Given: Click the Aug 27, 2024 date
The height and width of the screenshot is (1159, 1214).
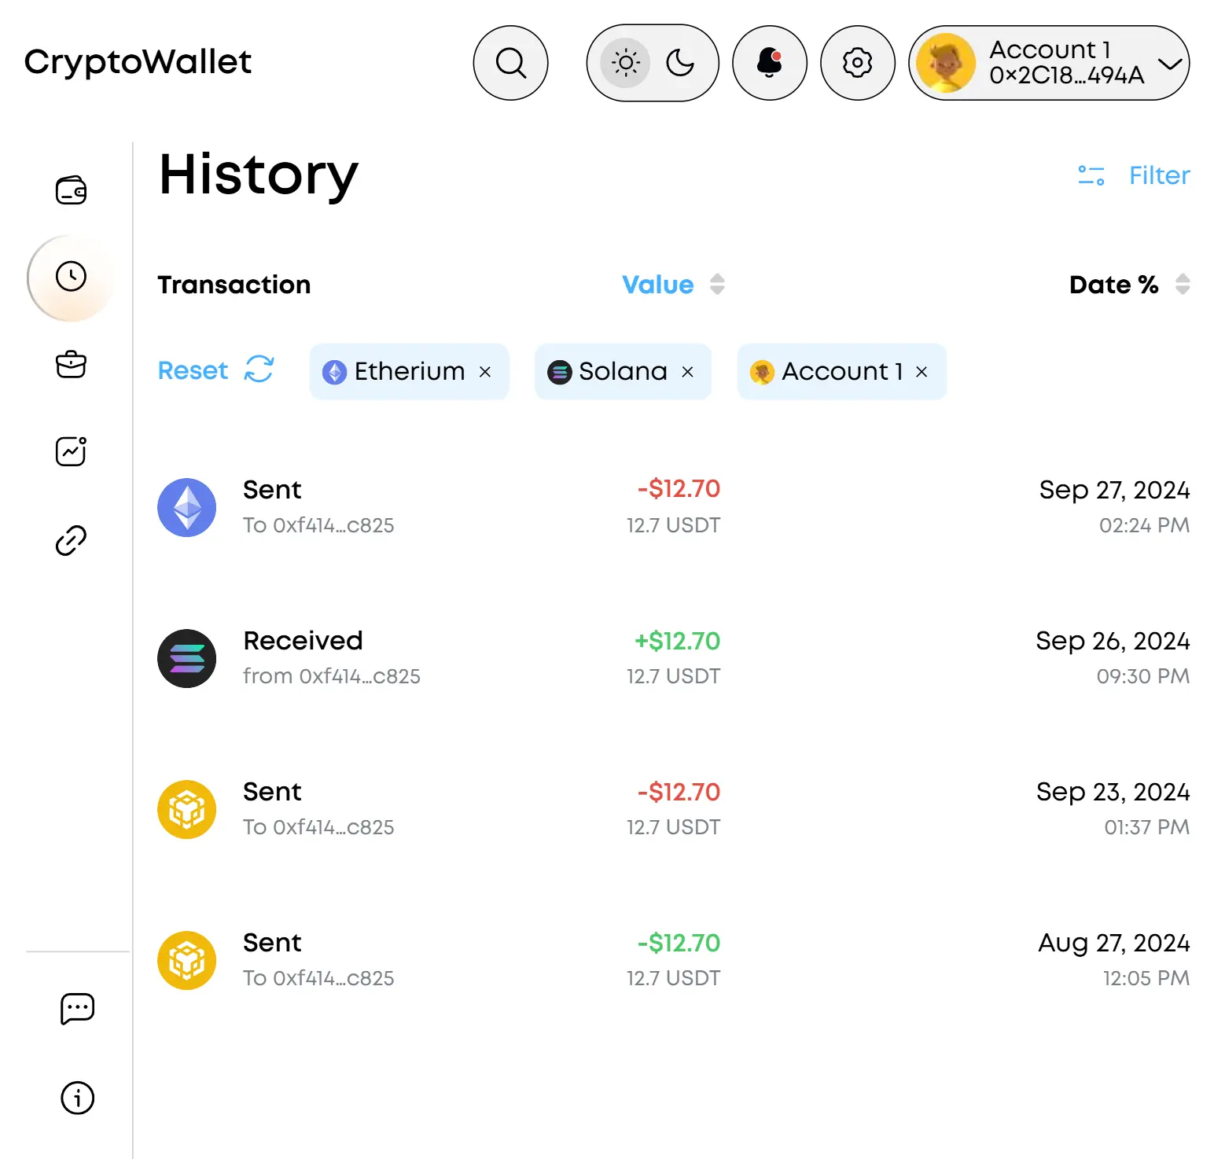Looking at the screenshot, I should pyautogui.click(x=1114, y=943).
